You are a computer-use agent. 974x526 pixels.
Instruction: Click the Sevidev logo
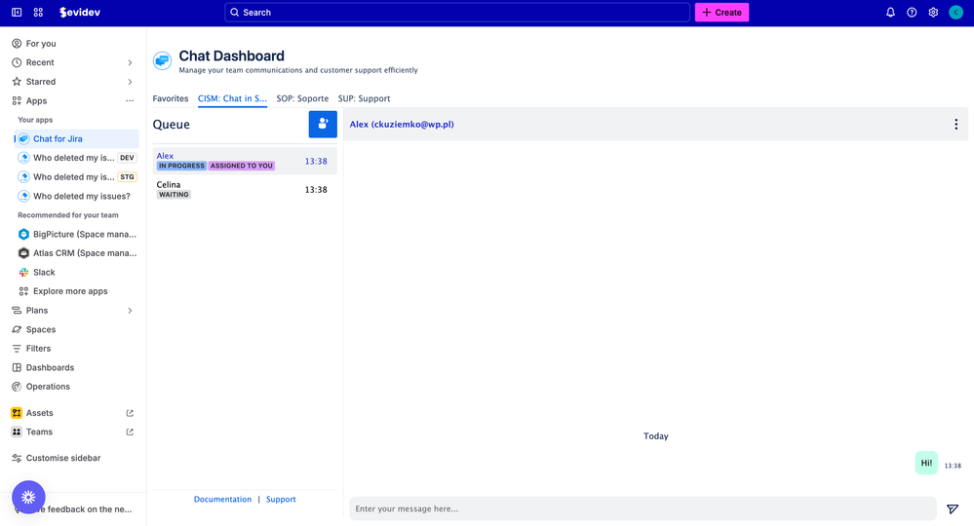click(x=80, y=13)
